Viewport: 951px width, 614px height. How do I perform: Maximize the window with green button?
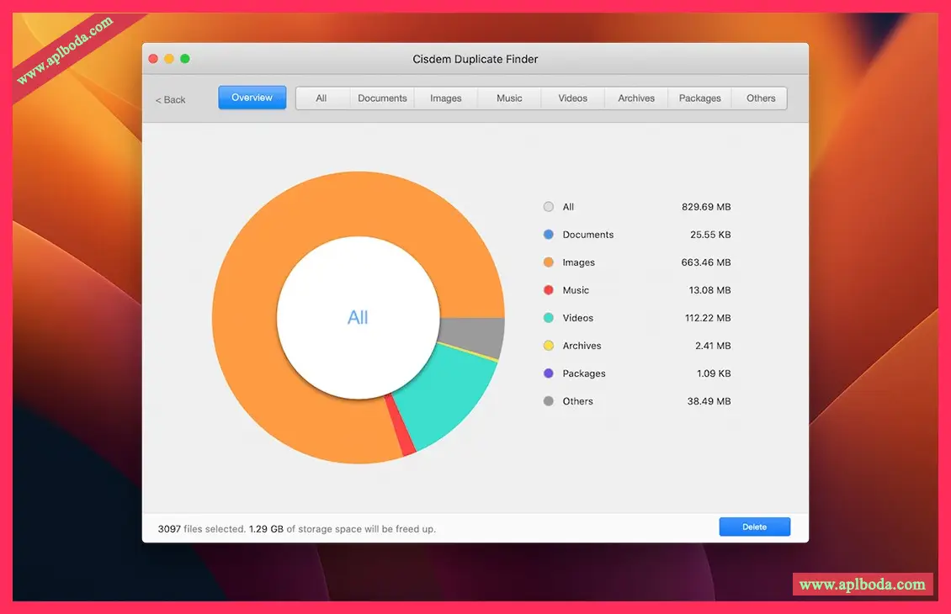pos(185,59)
